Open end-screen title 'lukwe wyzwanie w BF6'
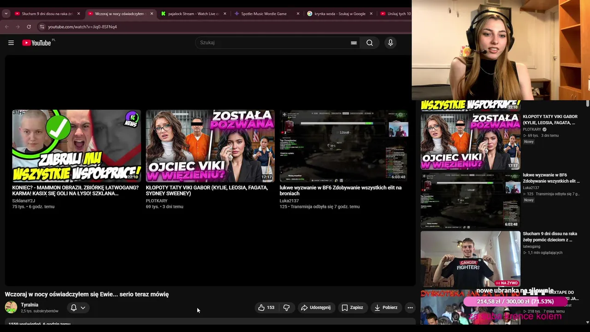This screenshot has width=590, height=332. tap(341, 190)
